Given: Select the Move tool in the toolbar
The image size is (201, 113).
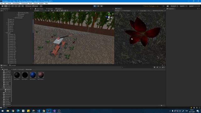Looking at the screenshot, I should 6,6.
